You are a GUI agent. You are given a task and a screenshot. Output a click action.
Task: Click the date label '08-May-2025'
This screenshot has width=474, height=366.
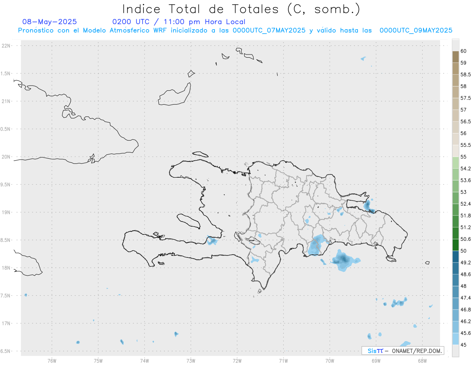pyautogui.click(x=50, y=22)
